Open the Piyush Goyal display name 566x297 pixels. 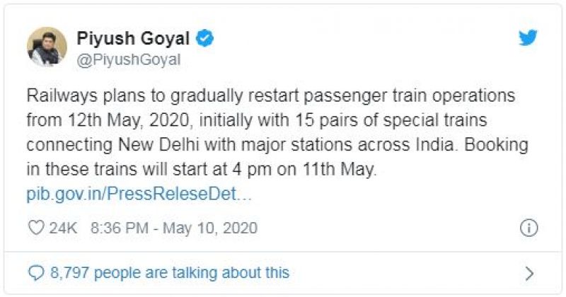coord(134,40)
